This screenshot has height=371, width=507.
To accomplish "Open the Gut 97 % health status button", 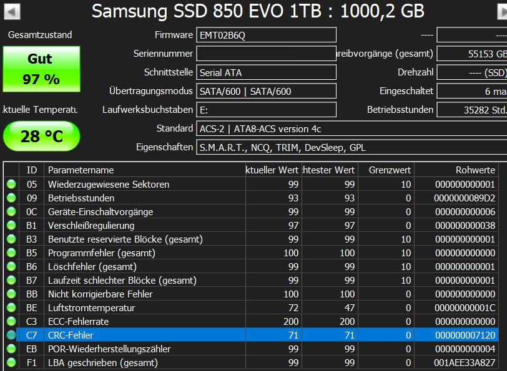I will click(41, 69).
